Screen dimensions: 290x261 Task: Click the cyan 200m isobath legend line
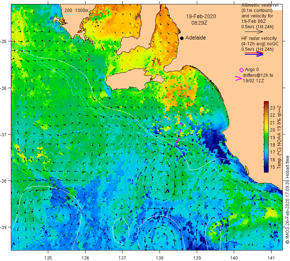point(70,14)
